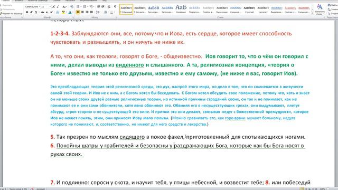Apply the font color A button
The width and height of the screenshot is (338, 190).
(70, 12)
